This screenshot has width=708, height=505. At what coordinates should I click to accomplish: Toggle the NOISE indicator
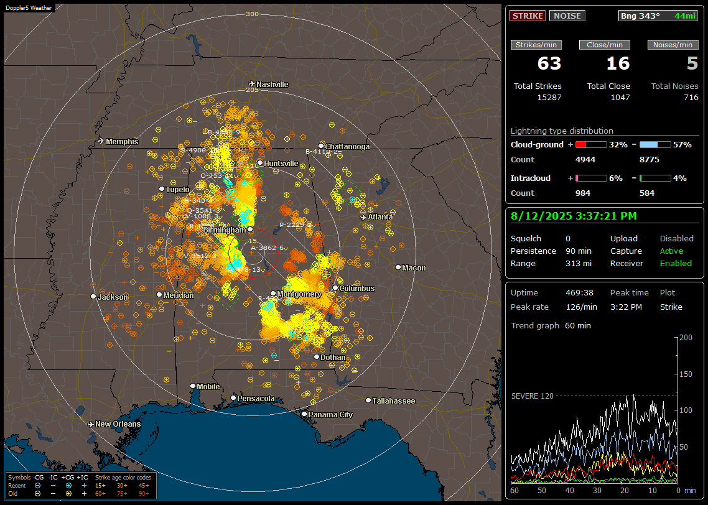(x=567, y=16)
